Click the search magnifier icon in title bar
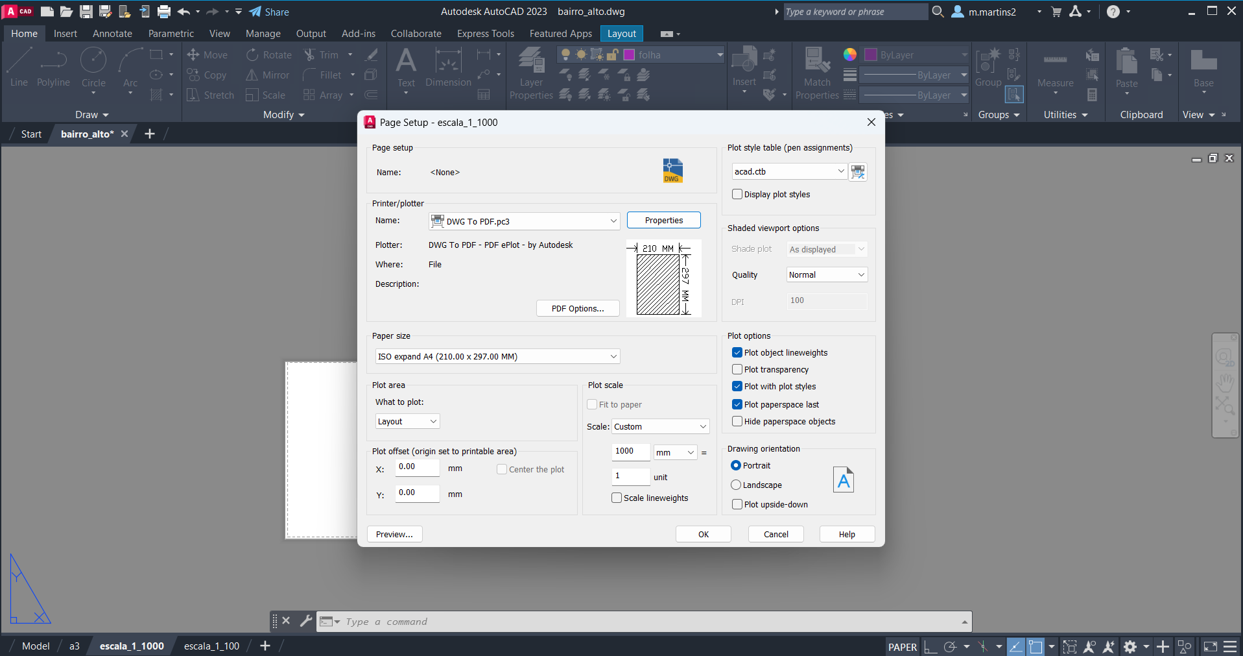 pyautogui.click(x=938, y=12)
